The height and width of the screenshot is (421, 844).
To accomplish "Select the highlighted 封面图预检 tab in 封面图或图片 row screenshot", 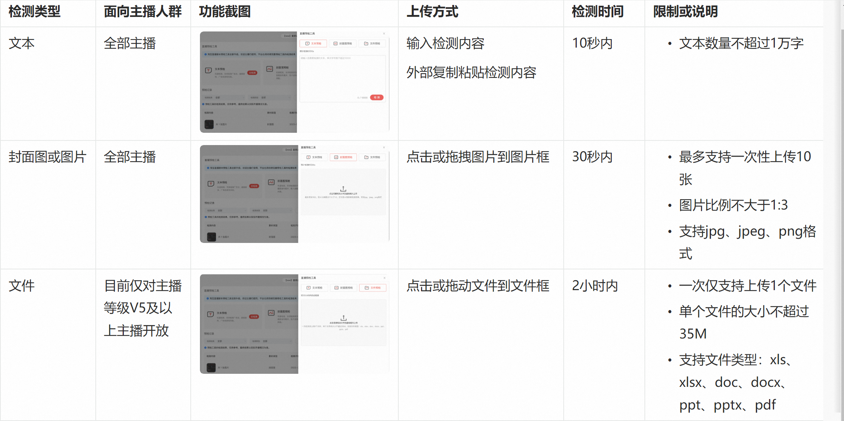I will click(x=343, y=157).
